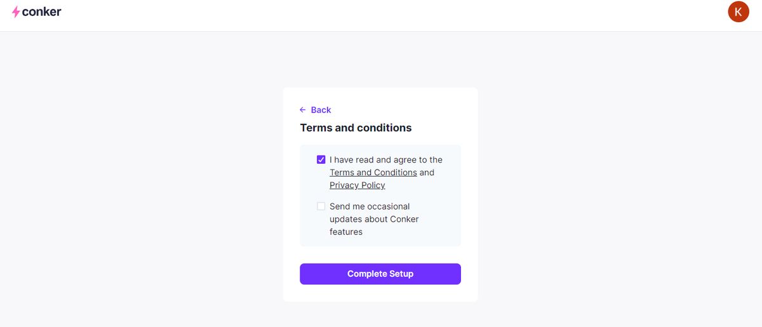
Task: Click the pink lightning bolt Conker logo
Action: click(x=16, y=12)
